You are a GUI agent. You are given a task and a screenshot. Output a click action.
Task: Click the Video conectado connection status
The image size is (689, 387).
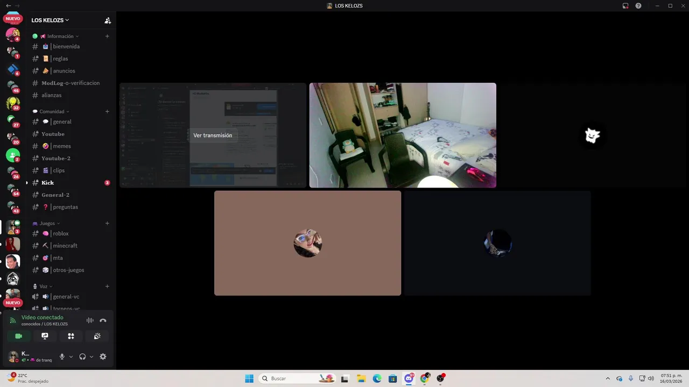coord(42,317)
